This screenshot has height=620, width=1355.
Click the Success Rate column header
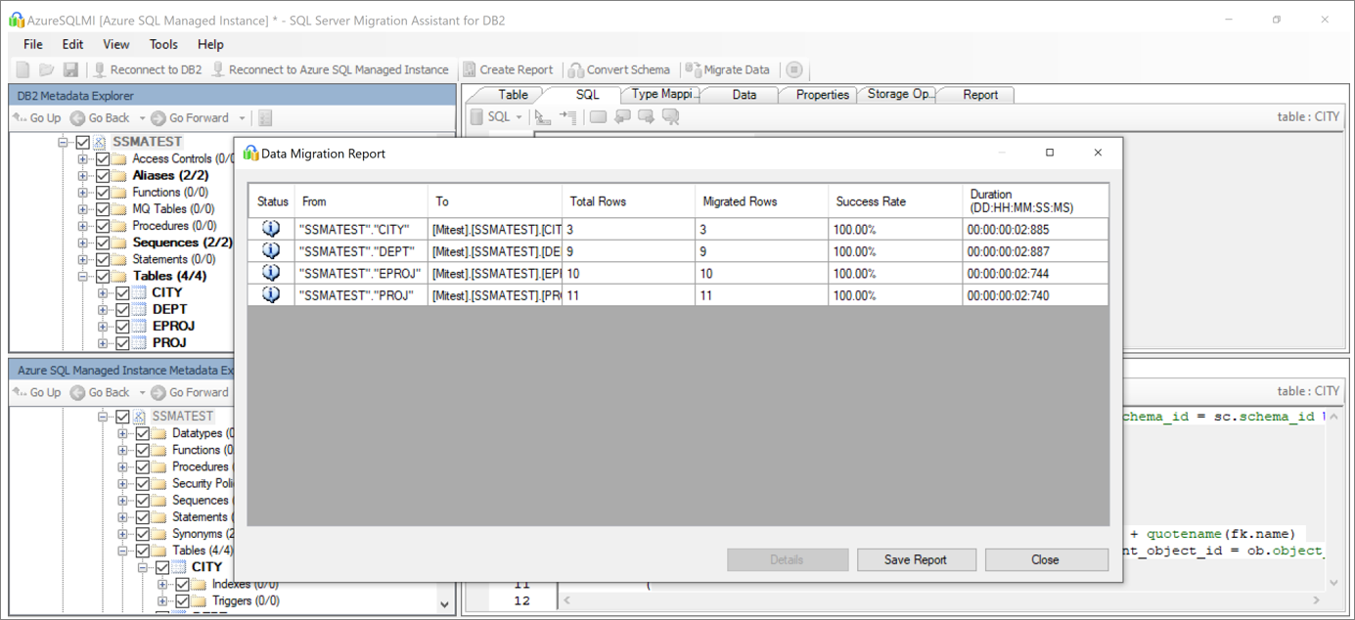(871, 201)
